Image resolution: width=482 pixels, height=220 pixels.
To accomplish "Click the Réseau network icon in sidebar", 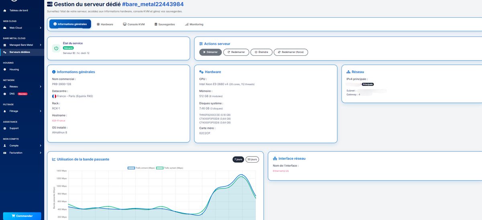I will [5, 87].
